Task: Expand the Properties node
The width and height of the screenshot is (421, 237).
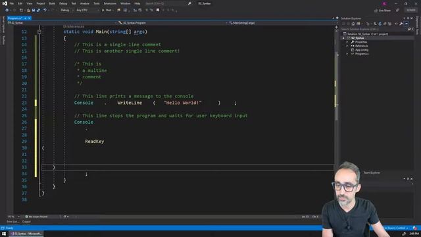Action: pyautogui.click(x=347, y=42)
